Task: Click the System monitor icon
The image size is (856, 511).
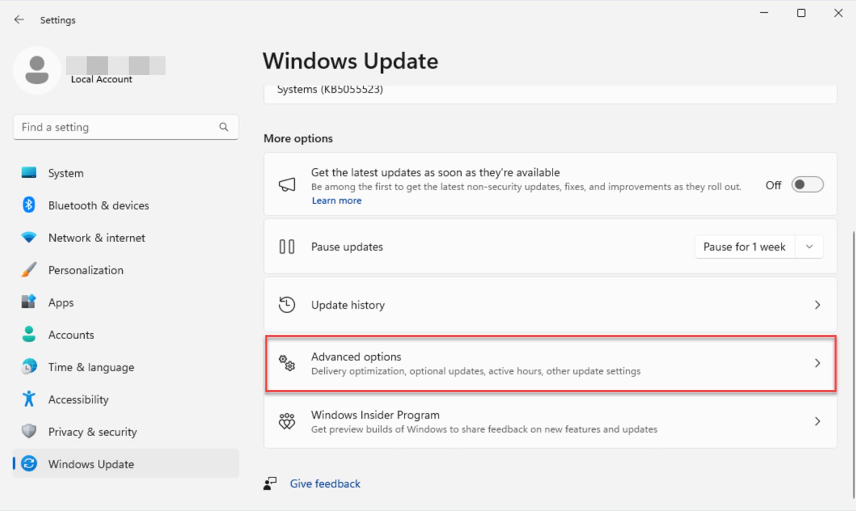Action: tap(29, 173)
